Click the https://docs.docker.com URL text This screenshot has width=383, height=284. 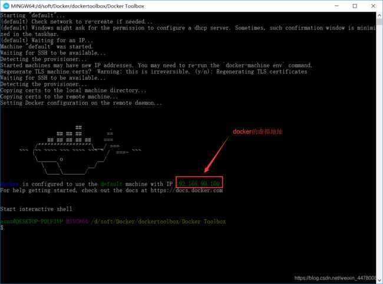[187, 190]
